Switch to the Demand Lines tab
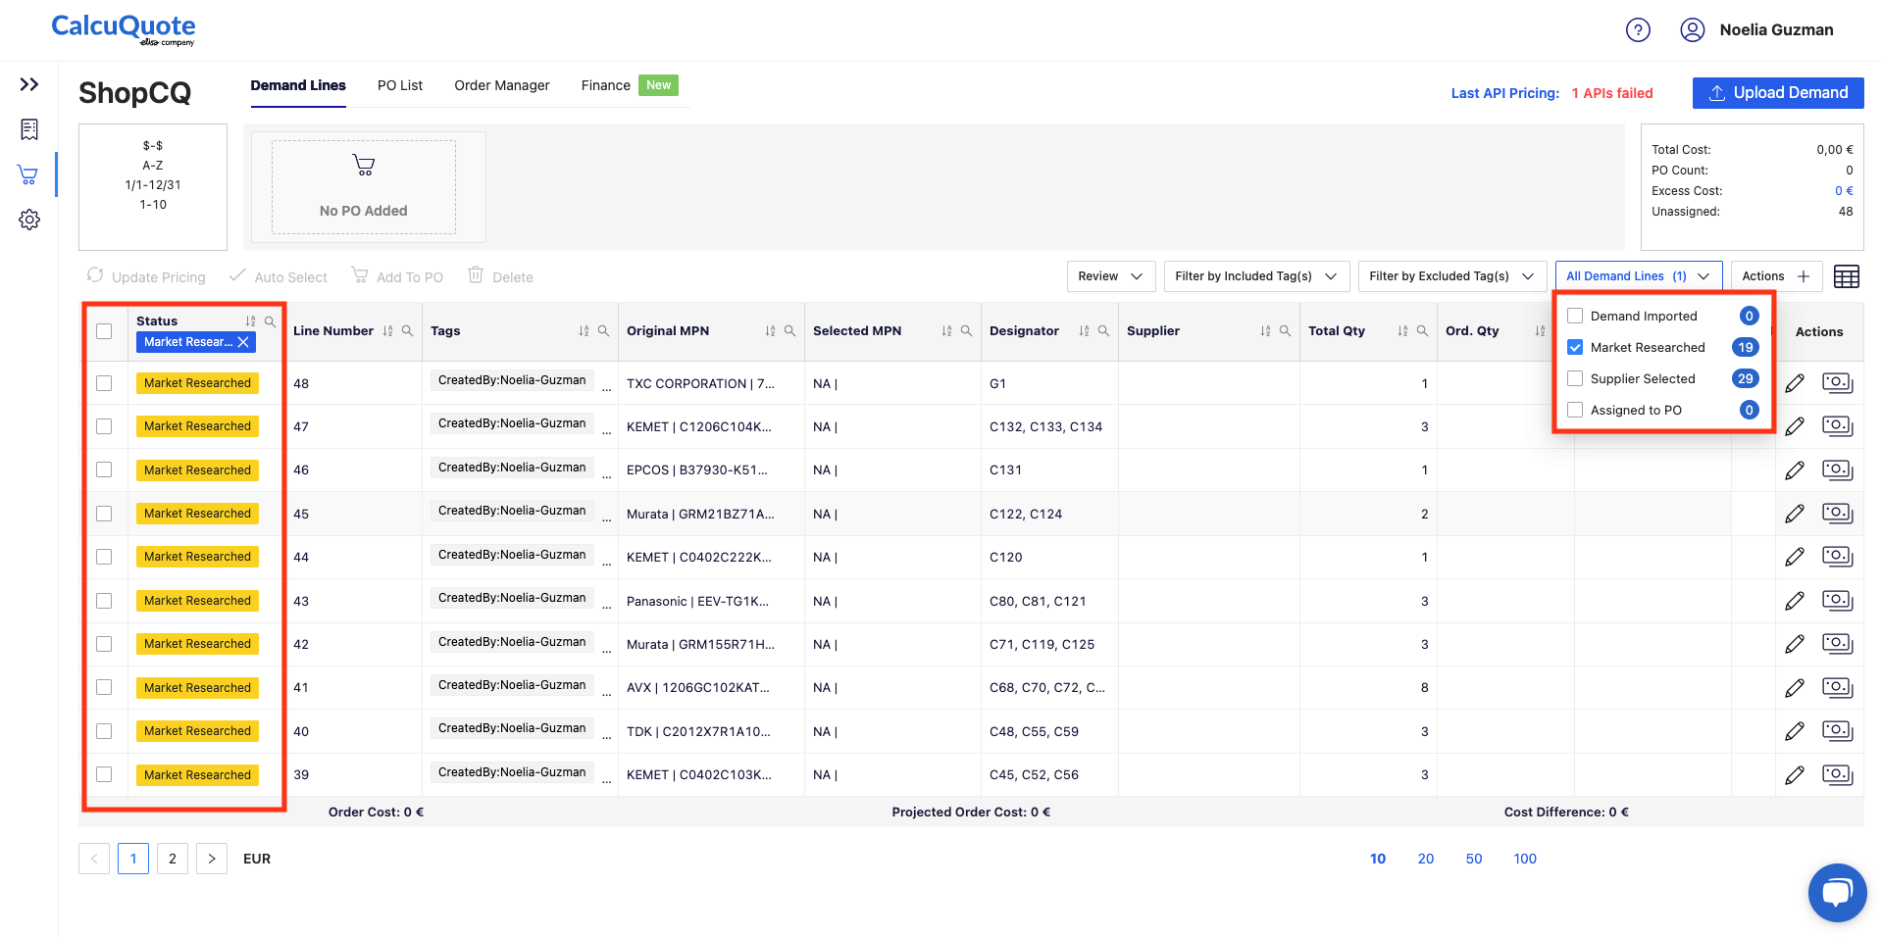Image resolution: width=1881 pixels, height=937 pixels. [298, 85]
